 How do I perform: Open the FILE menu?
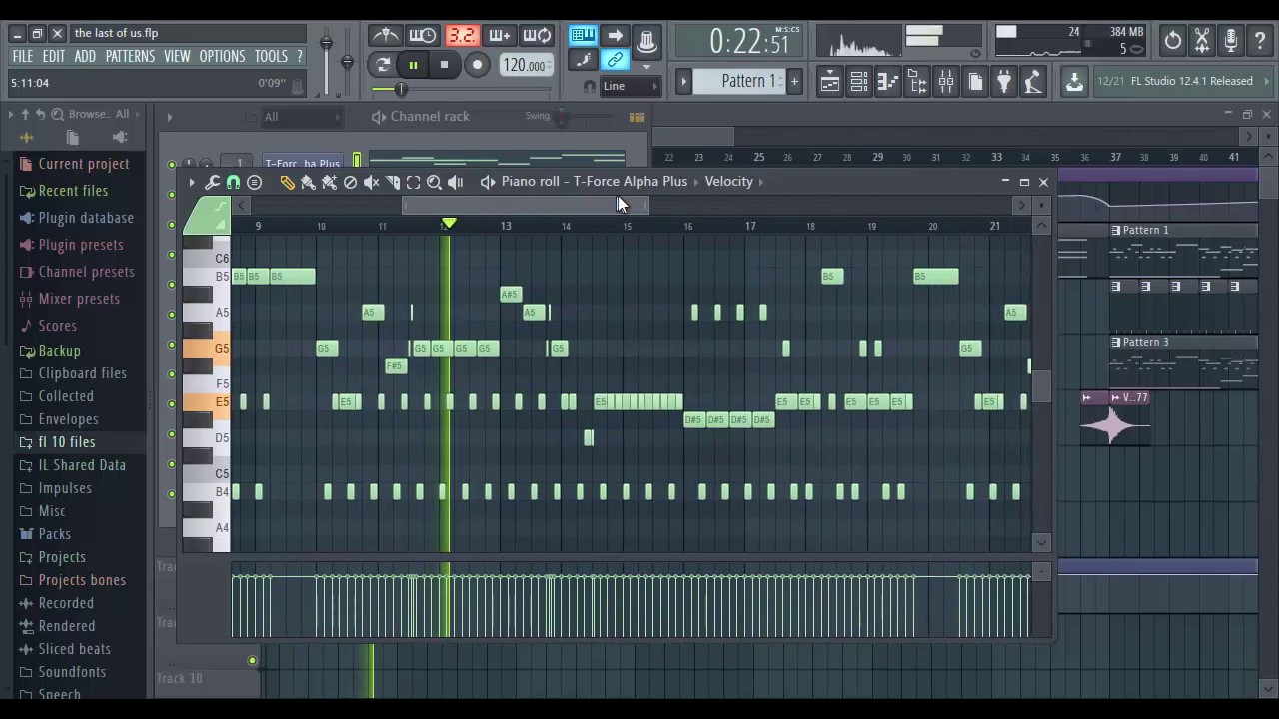point(22,57)
